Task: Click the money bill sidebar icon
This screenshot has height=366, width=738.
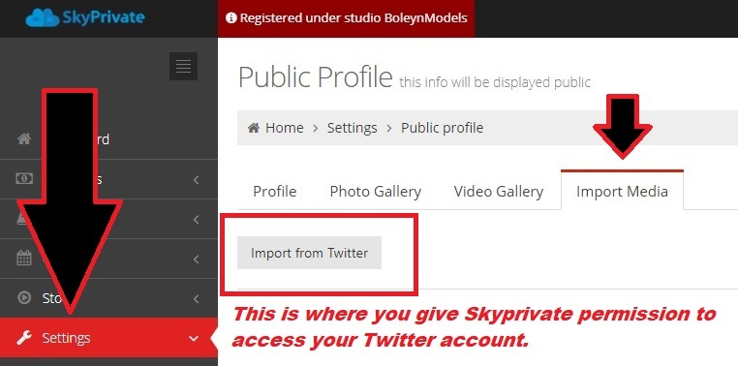Action: point(24,179)
